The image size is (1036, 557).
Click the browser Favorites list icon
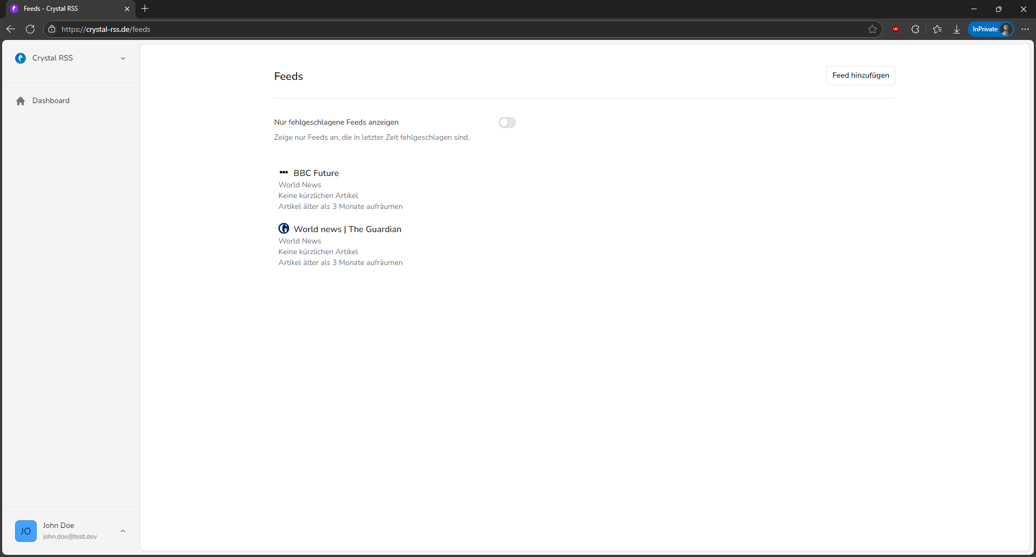tap(937, 29)
